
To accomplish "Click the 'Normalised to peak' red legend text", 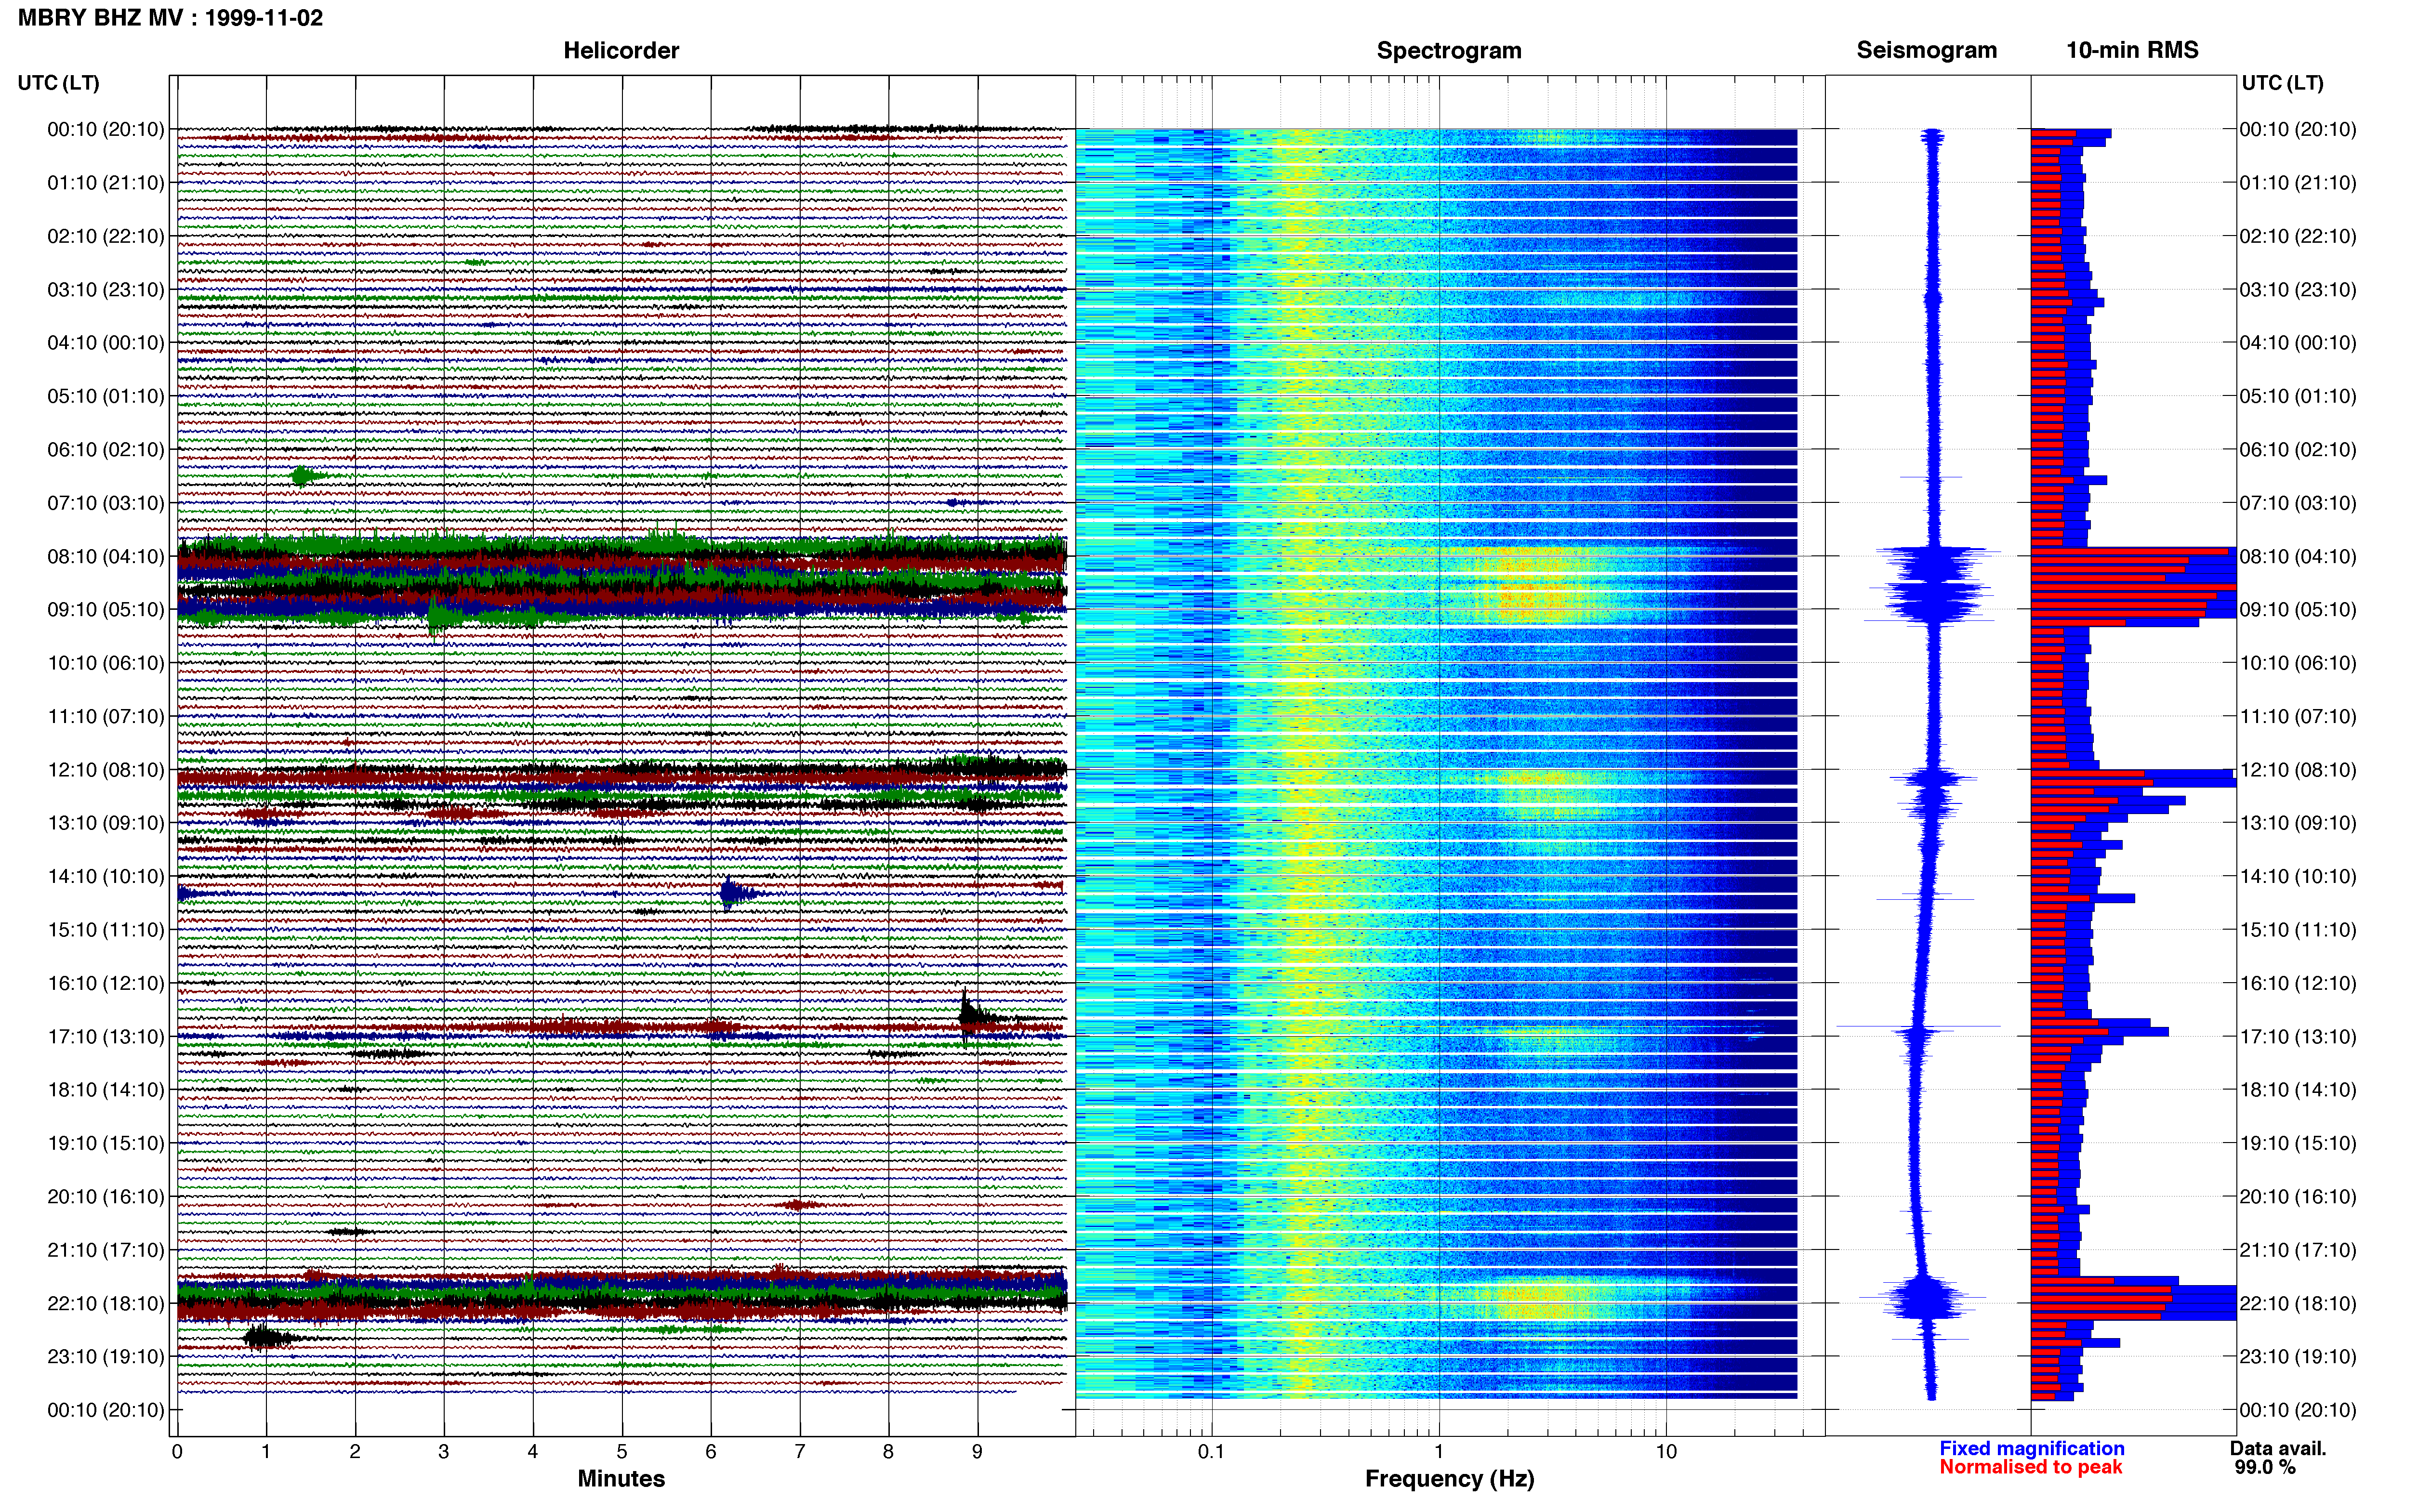I will click(2030, 1467).
